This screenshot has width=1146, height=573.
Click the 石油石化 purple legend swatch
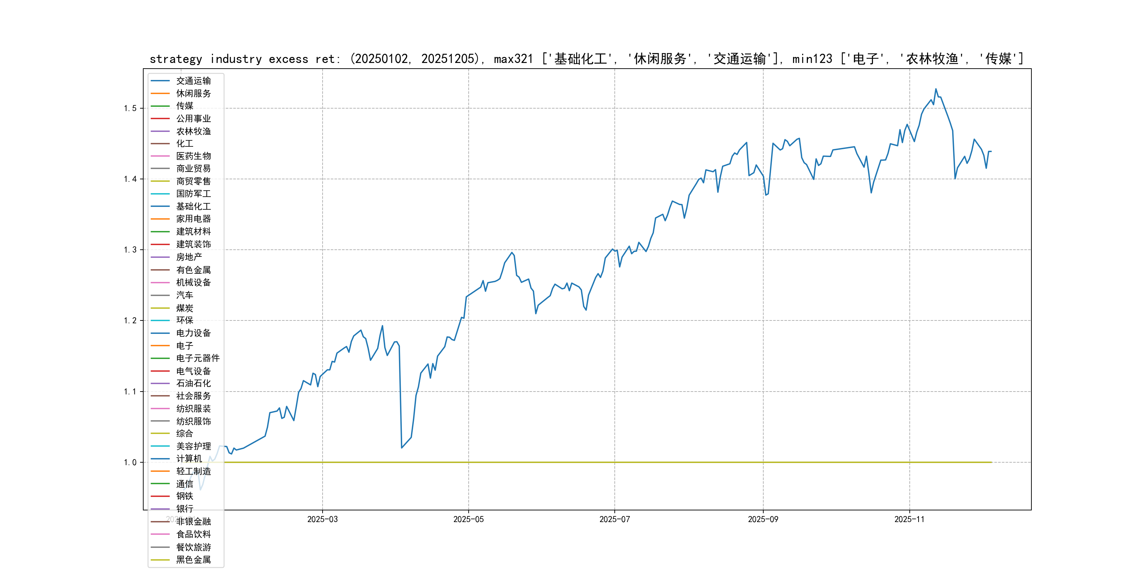(x=160, y=383)
